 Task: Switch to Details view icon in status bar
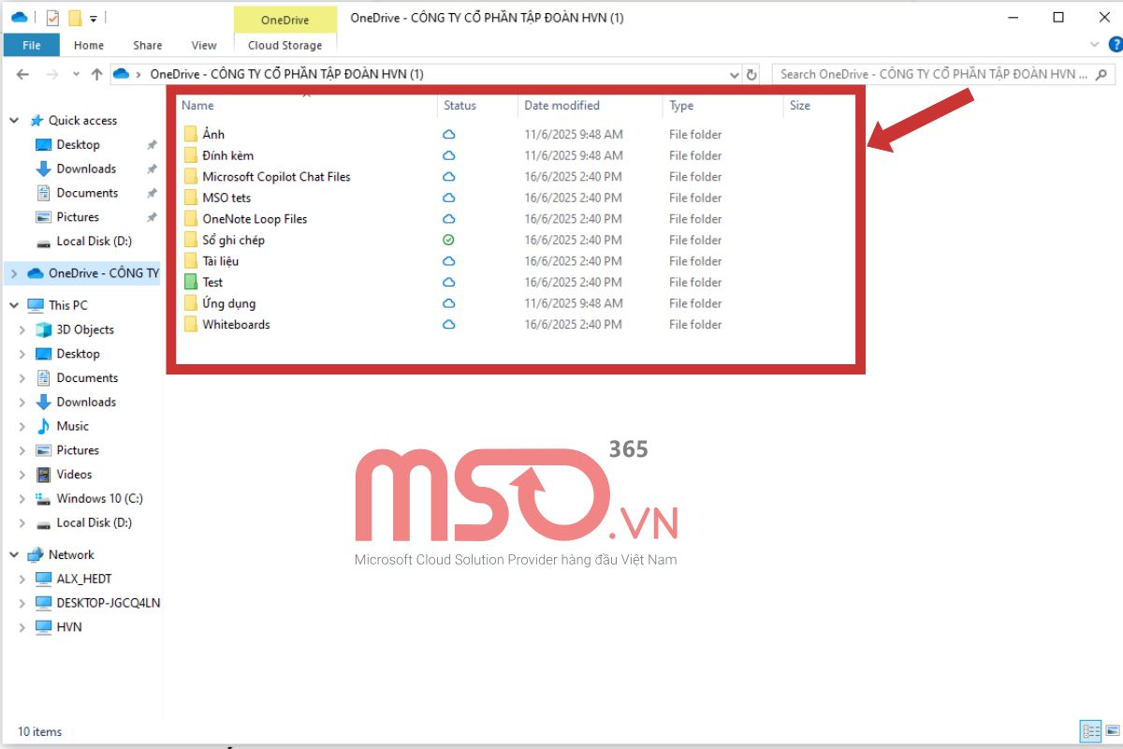click(x=1090, y=731)
